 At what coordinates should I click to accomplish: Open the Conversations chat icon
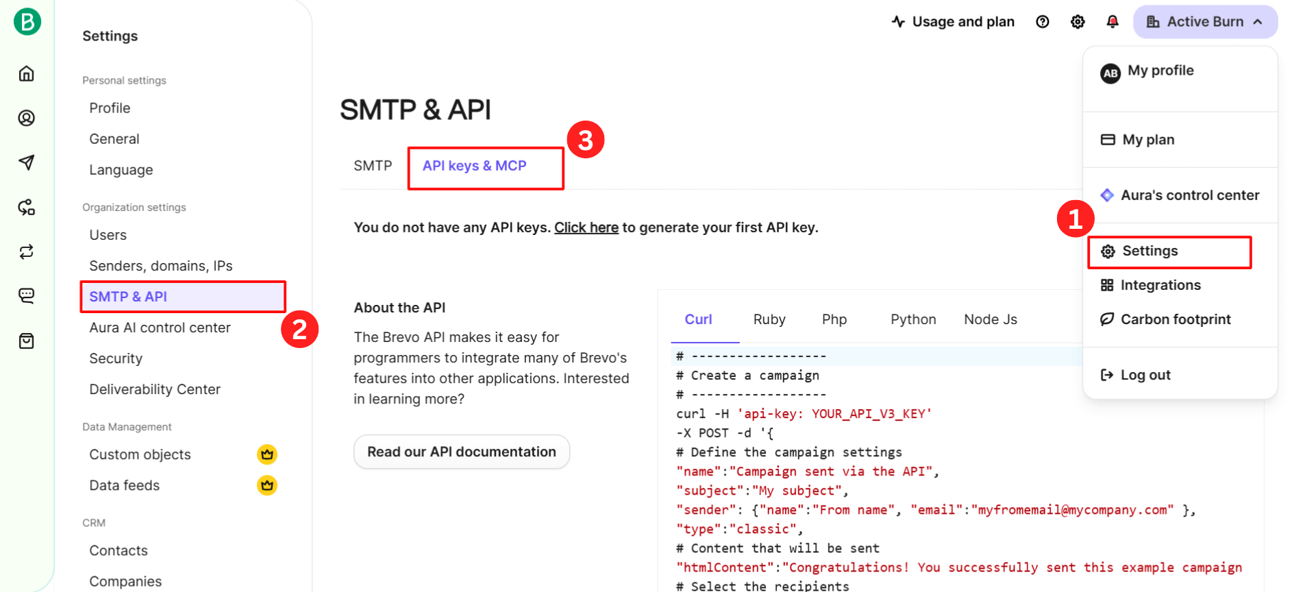[x=27, y=296]
